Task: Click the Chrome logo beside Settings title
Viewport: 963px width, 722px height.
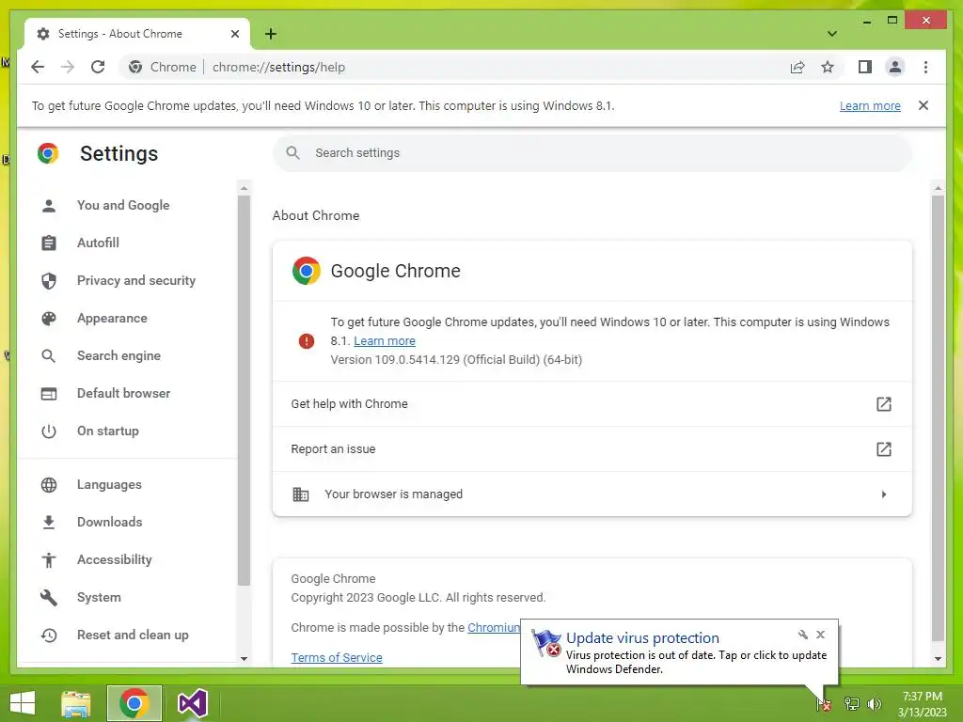Action: 48,153
